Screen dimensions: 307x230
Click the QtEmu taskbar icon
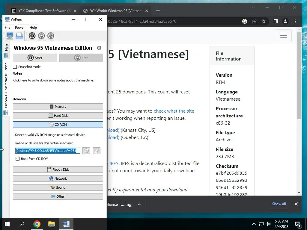tap(66, 224)
